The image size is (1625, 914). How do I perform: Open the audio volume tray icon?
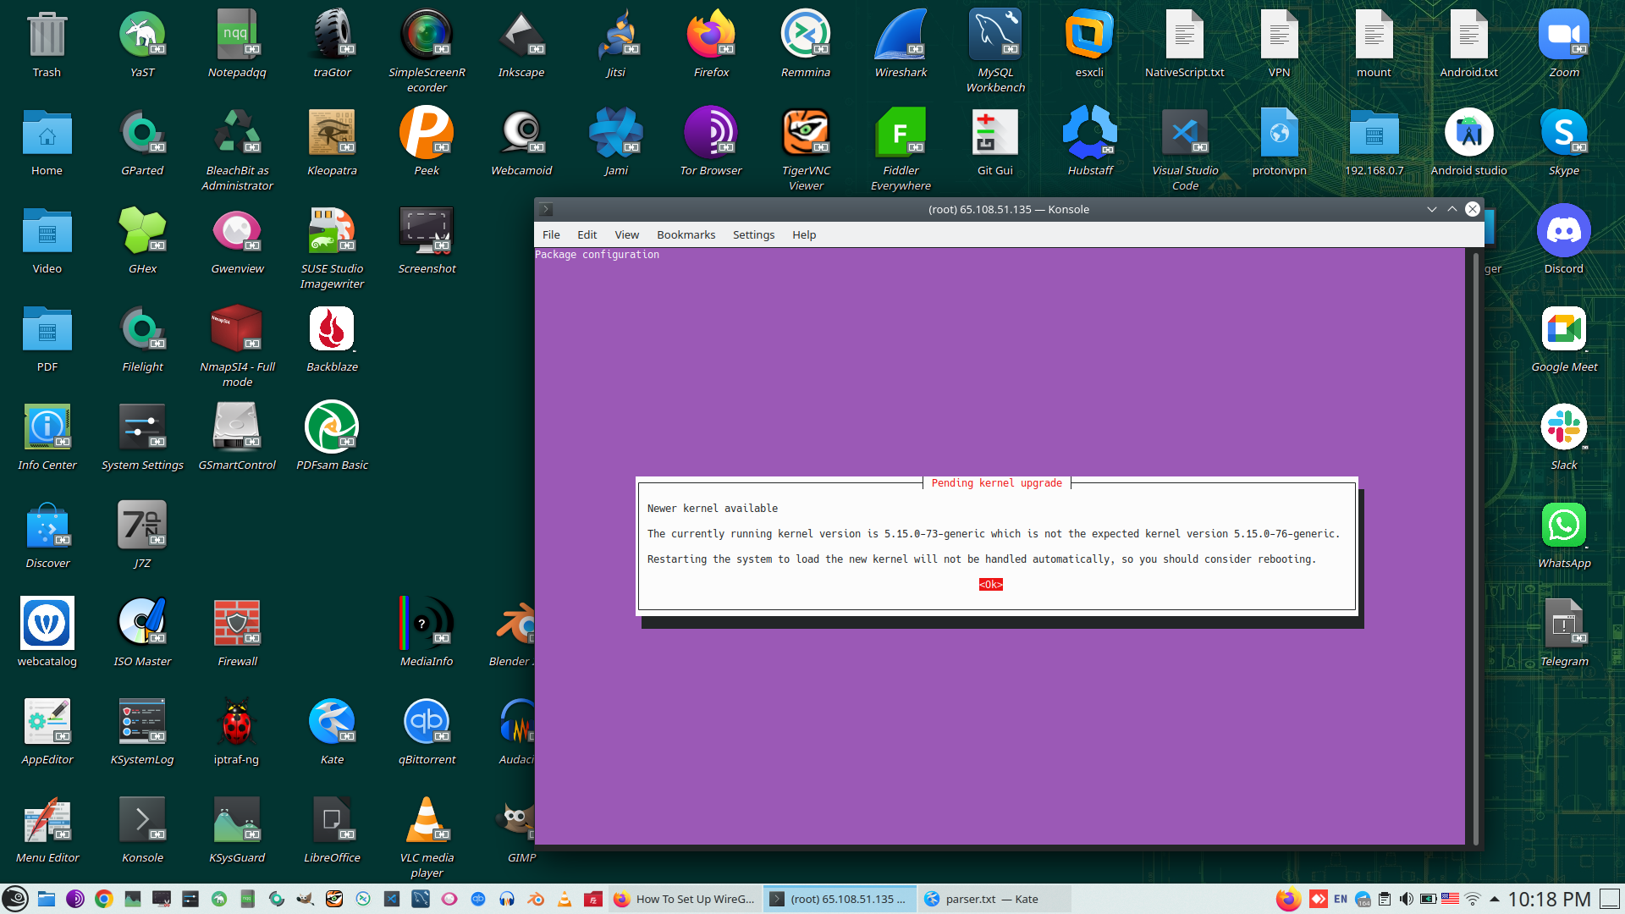pyautogui.click(x=1406, y=899)
